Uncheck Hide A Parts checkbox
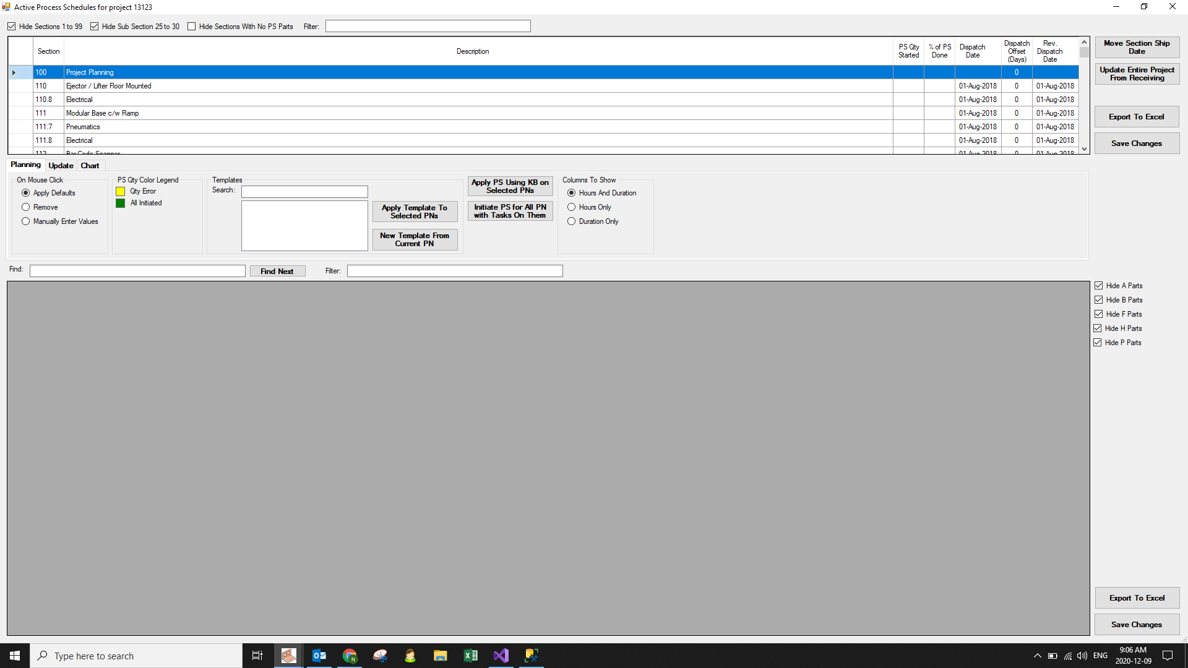 [1099, 286]
